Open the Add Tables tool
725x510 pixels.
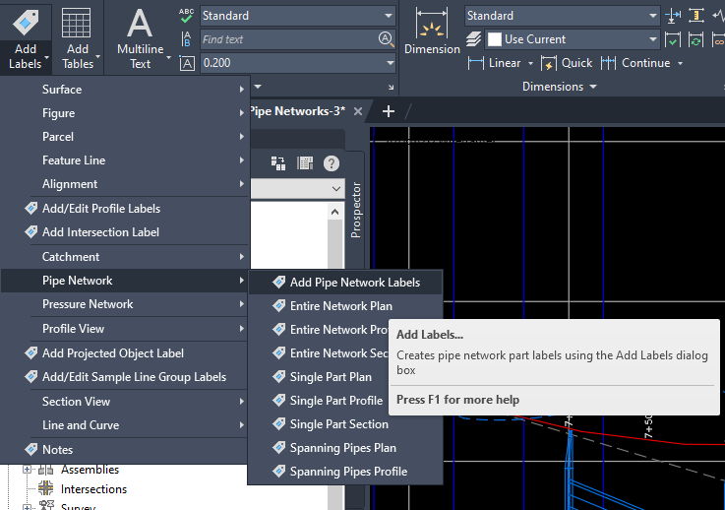click(77, 37)
